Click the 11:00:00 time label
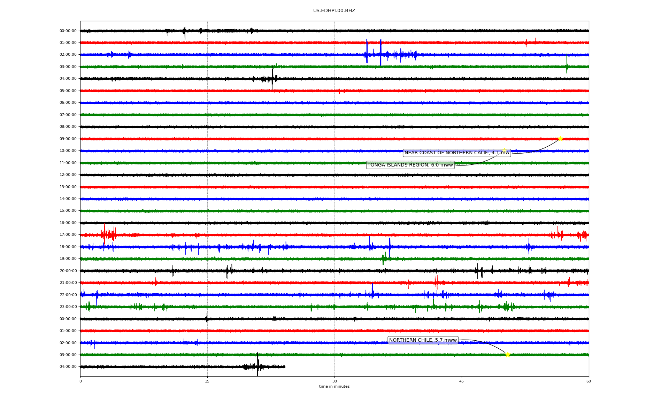This screenshot has height=418, width=669. [68, 163]
